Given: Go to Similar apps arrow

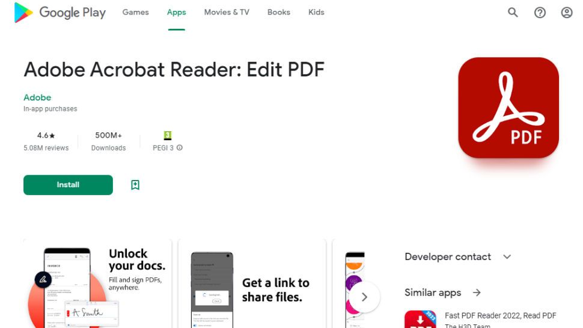Looking at the screenshot, I should (477, 292).
